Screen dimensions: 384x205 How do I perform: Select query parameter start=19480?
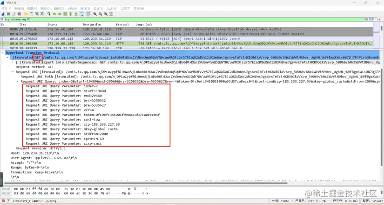tap(66, 91)
